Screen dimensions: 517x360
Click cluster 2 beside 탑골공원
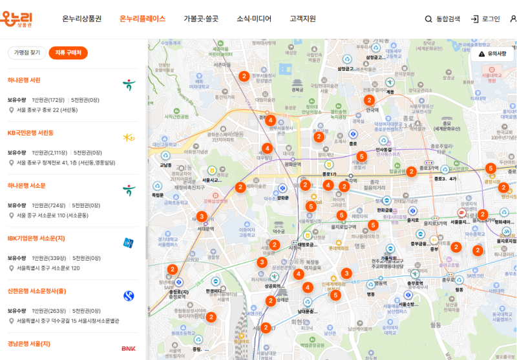411,172
